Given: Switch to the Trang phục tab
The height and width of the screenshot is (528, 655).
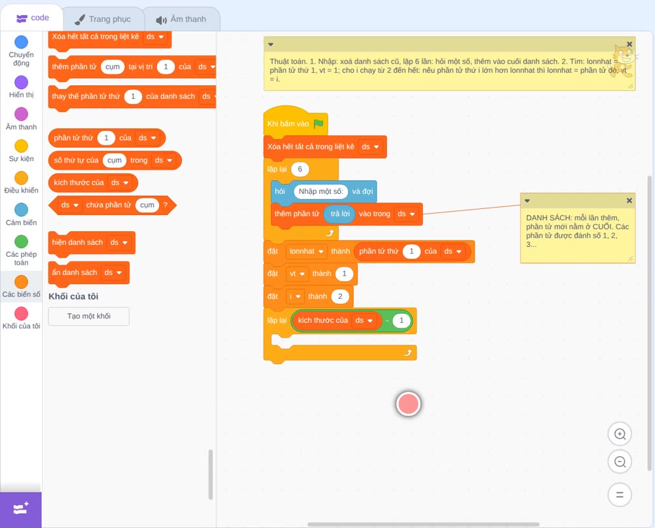Looking at the screenshot, I should click(x=103, y=19).
